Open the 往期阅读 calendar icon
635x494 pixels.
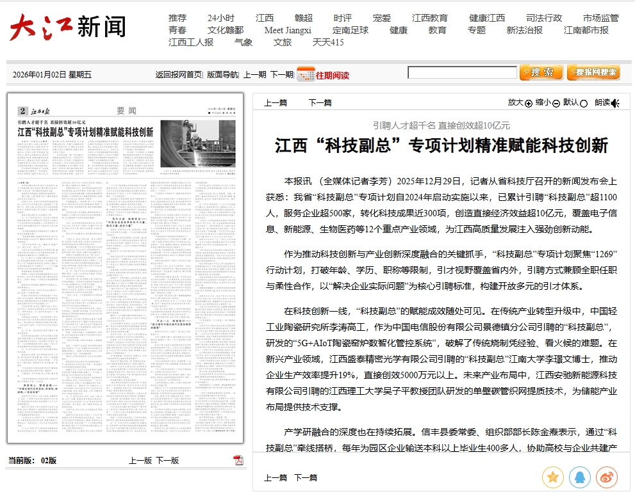(306, 74)
